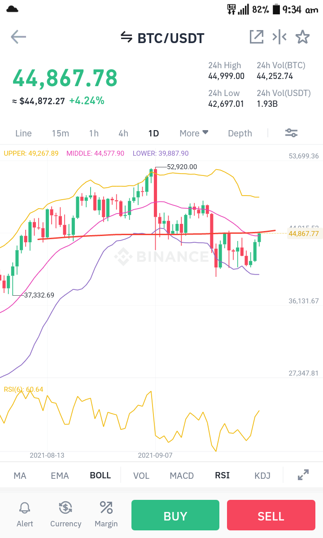Open the Alert bell icon

[25, 507]
